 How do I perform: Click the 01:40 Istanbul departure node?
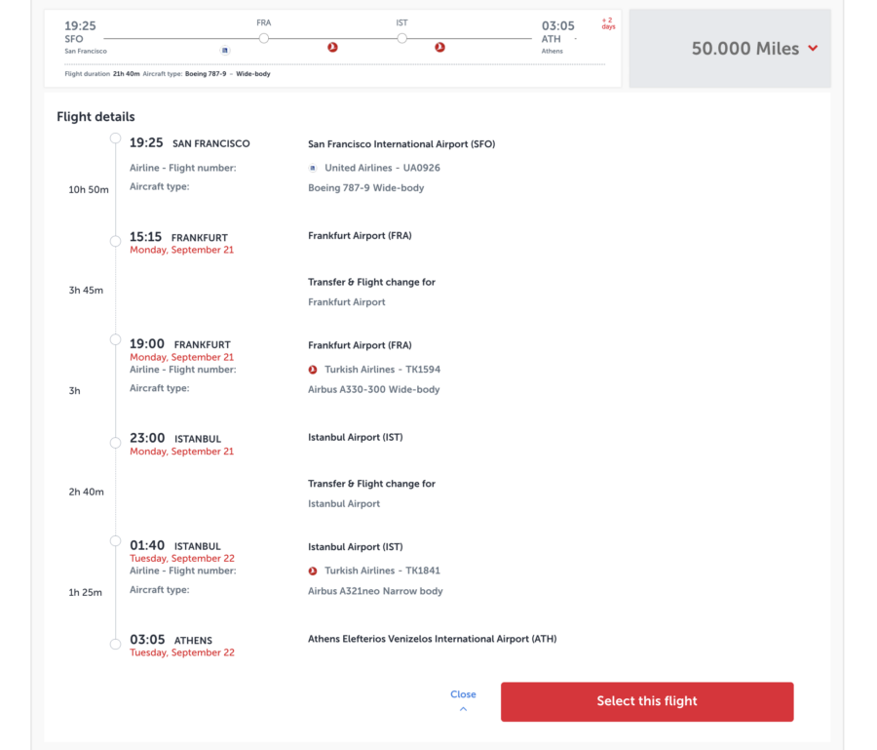pyautogui.click(x=115, y=541)
